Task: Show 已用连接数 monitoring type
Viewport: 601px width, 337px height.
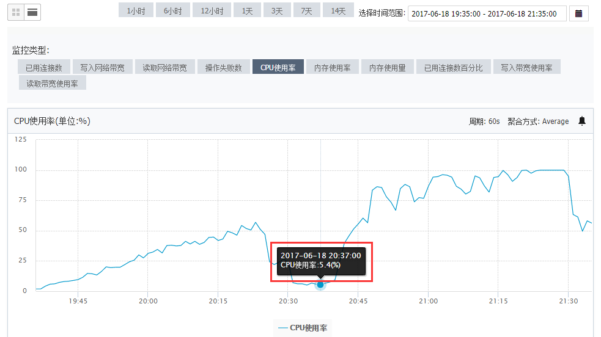Action: [x=44, y=67]
